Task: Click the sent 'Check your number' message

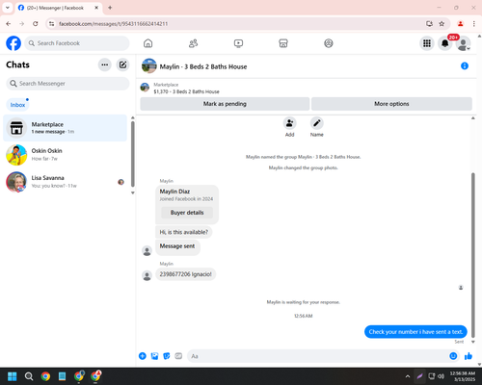Action: point(415,332)
